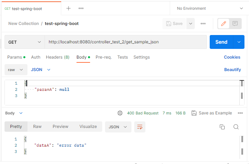Switch response view to Raw
The image size is (249, 164).
[x=37, y=127]
